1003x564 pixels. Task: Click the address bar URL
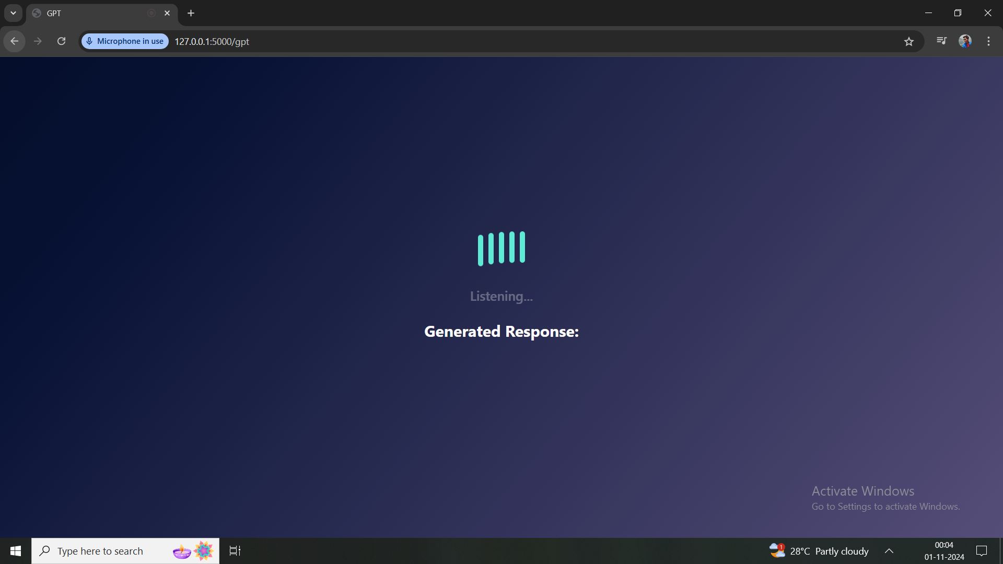pyautogui.click(x=212, y=42)
